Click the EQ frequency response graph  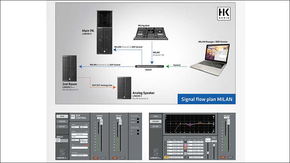click(190, 124)
